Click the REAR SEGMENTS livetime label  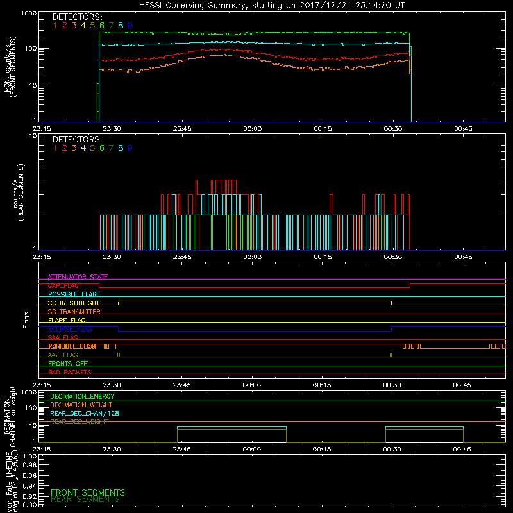pyautogui.click(x=85, y=500)
